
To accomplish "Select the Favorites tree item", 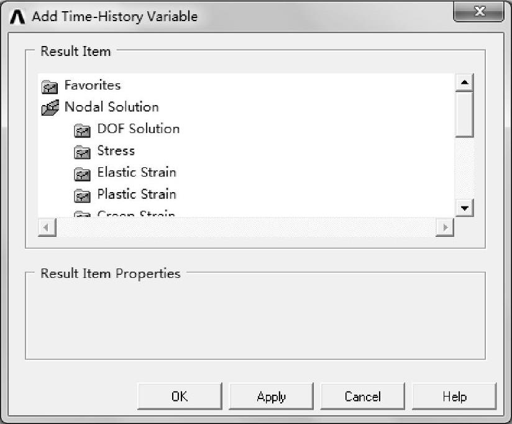I will point(93,85).
